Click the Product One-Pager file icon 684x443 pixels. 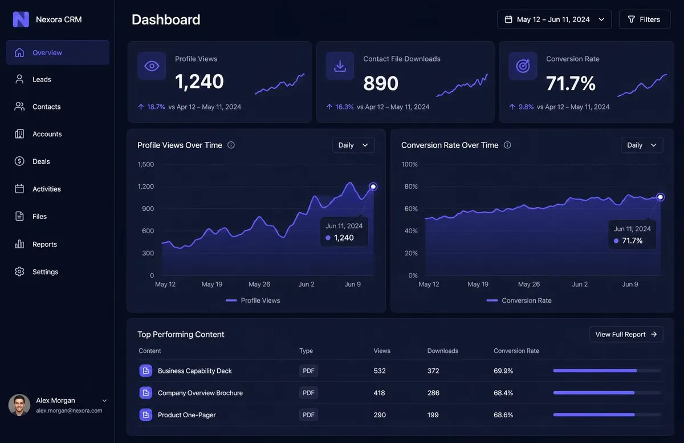(146, 414)
